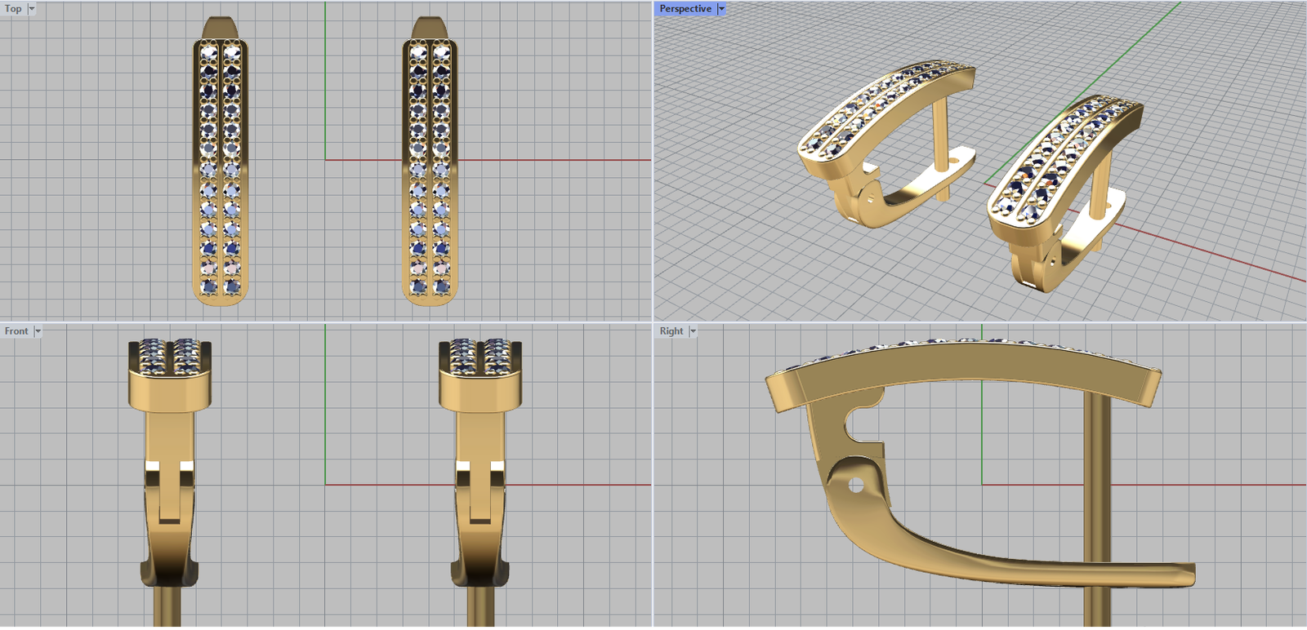Image resolution: width=1307 pixels, height=630 pixels.
Task: Select the left earring in Top view
Action: [x=221, y=163]
